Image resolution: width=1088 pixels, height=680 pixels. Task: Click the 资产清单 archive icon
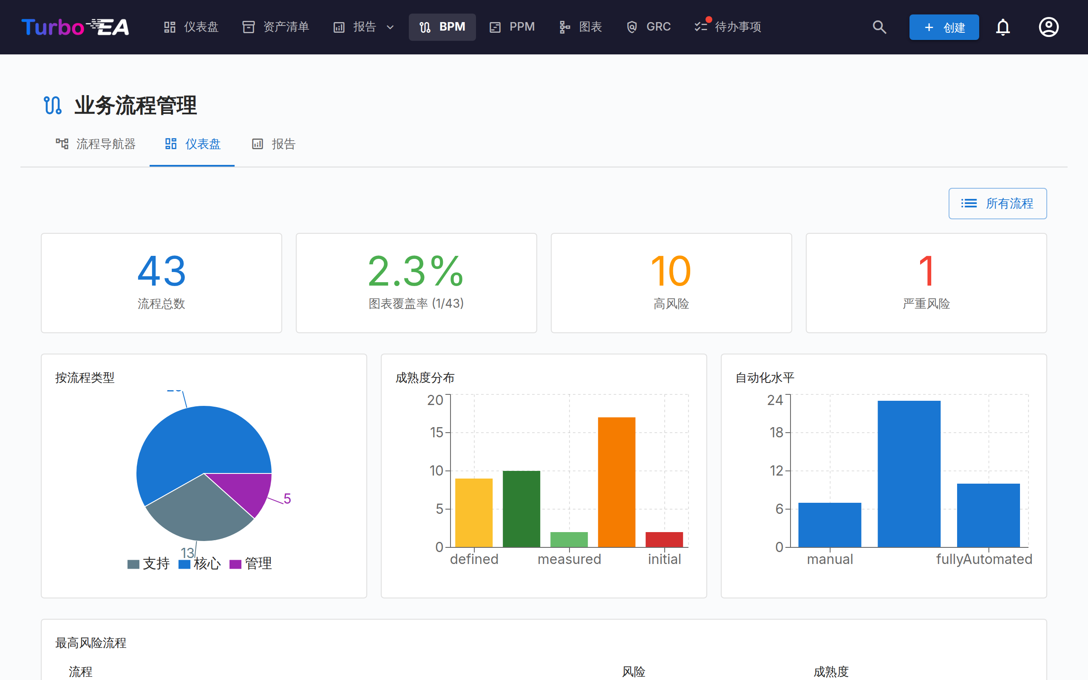[x=249, y=27]
